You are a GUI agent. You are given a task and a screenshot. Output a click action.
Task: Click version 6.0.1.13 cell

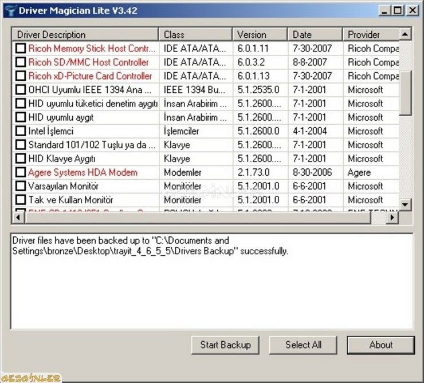[254, 76]
